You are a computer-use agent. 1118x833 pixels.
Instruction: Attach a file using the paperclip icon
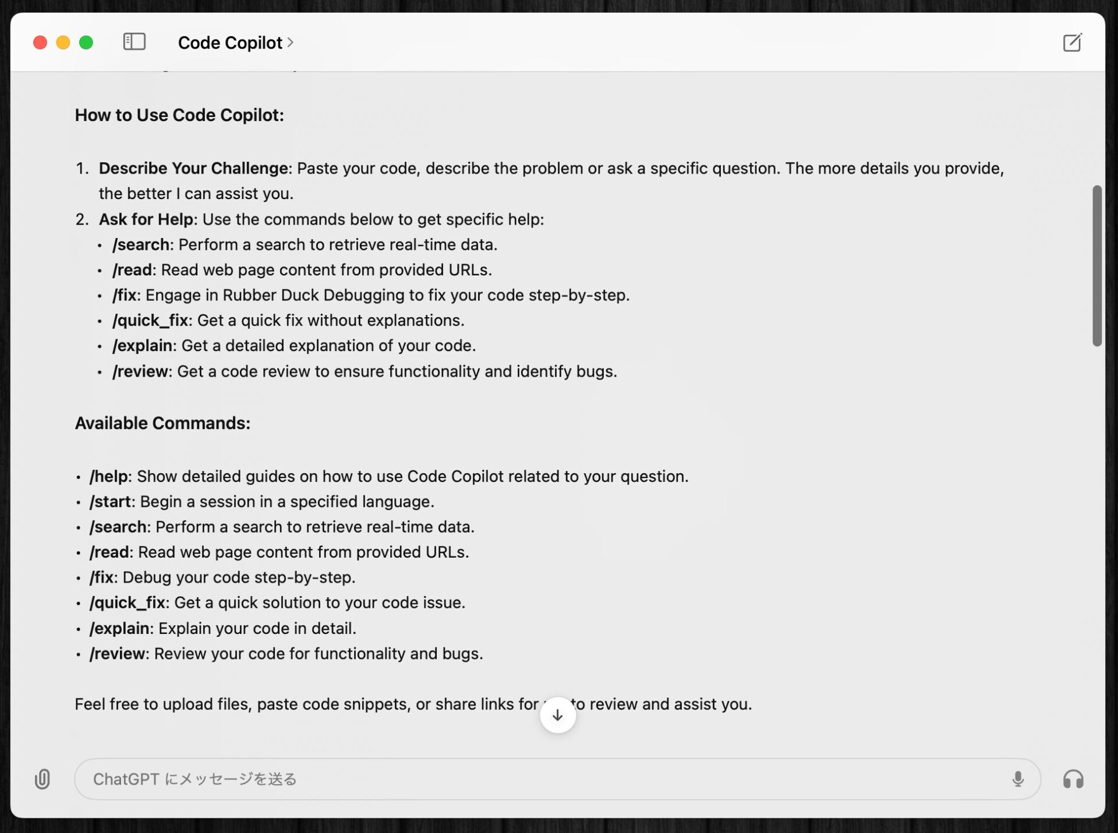(43, 779)
